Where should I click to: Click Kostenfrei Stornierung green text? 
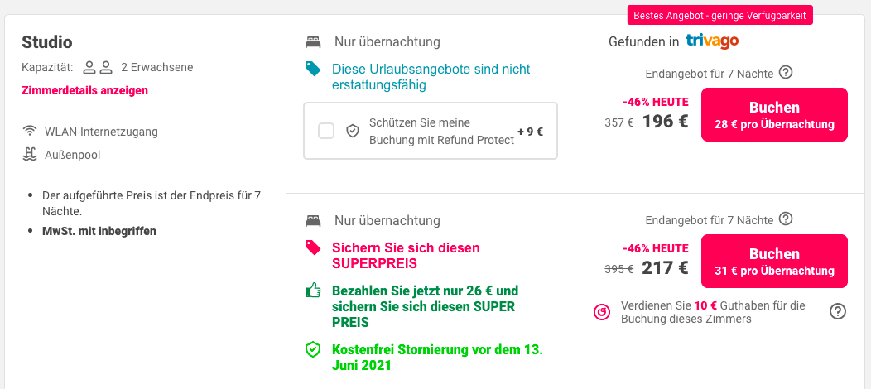[437, 358]
